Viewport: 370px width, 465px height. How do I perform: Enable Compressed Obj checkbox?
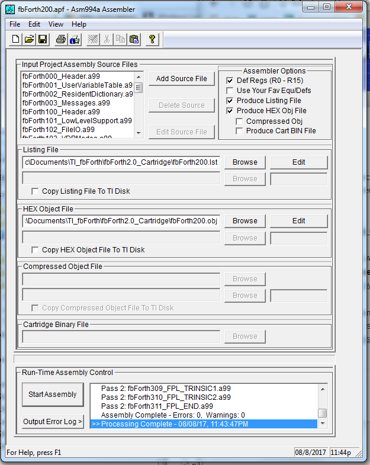pos(239,121)
